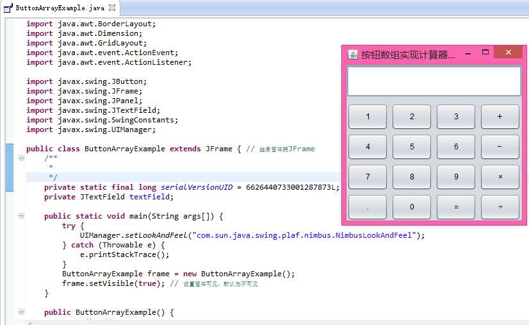Click the divide operator button
Screen dimensions: 529x325
500,207
